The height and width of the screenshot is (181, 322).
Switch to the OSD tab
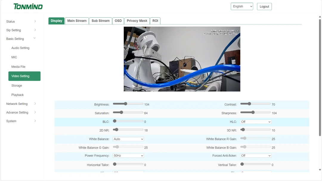[x=118, y=21]
